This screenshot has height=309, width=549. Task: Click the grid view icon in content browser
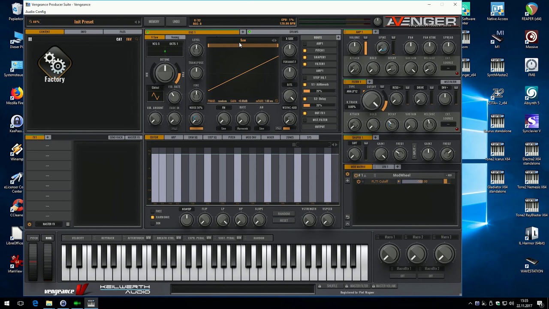click(30, 39)
